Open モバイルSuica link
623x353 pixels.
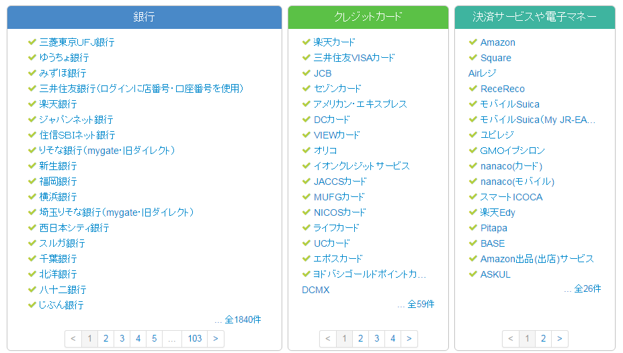510,104
